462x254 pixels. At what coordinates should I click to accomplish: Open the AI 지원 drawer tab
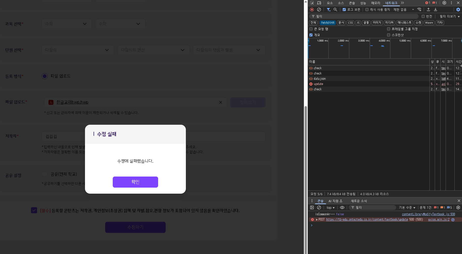(x=335, y=201)
